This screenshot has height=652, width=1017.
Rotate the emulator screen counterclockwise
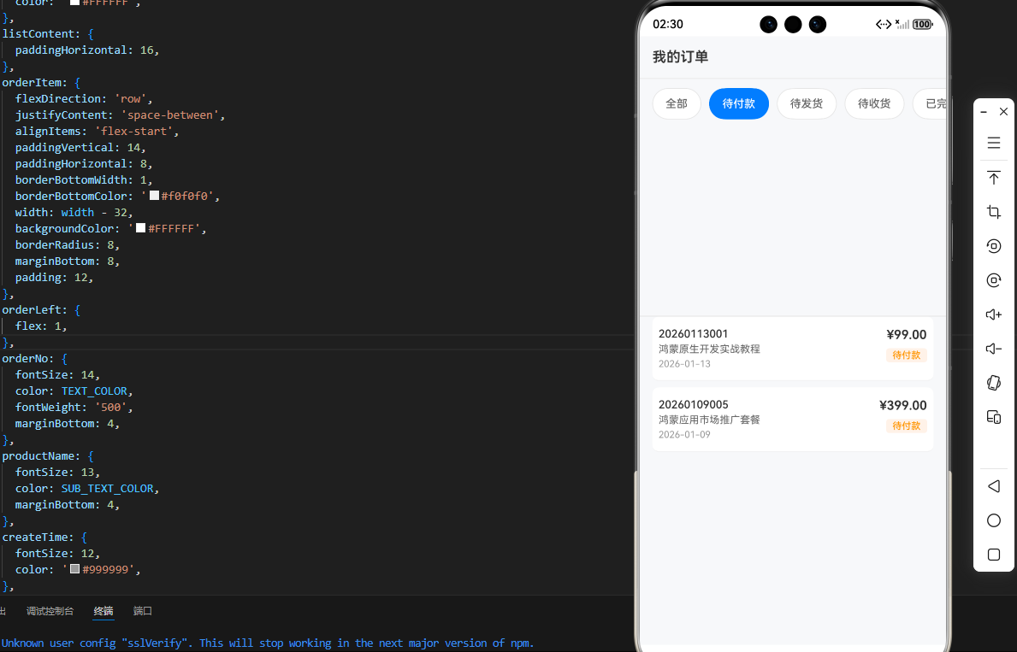[x=994, y=246]
